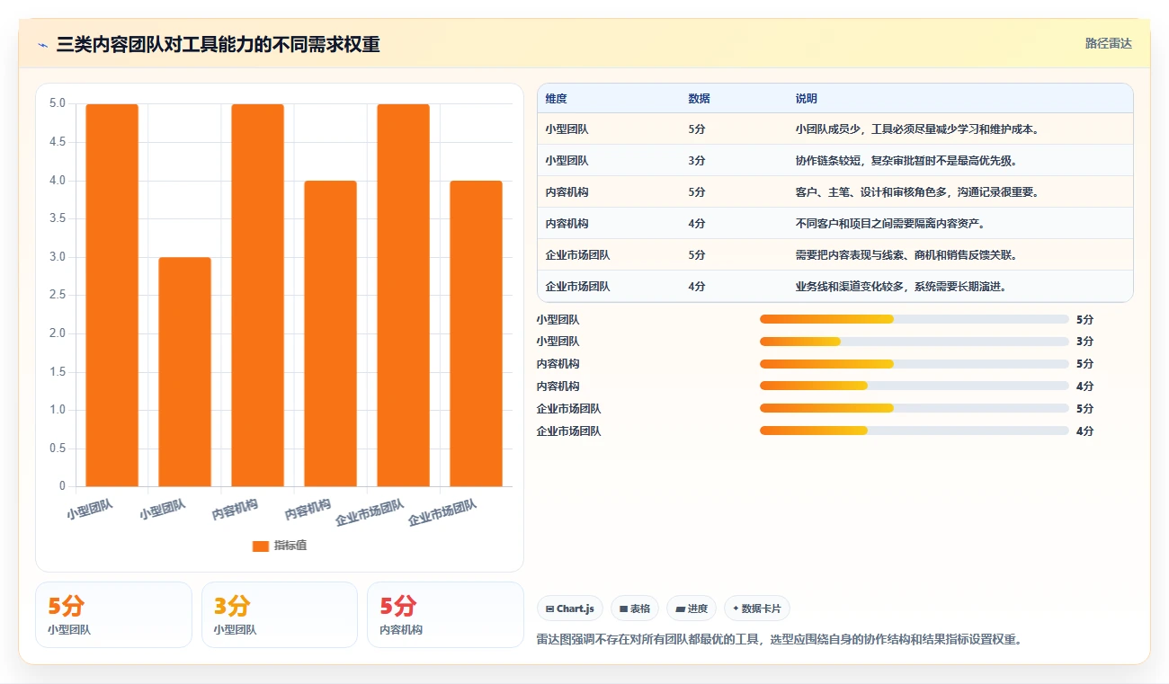Click the footer note starting 雷达图强调
1169x684 pixels.
pos(779,640)
